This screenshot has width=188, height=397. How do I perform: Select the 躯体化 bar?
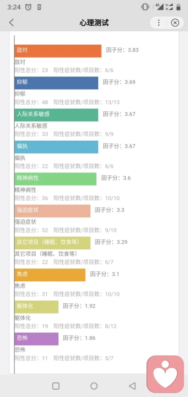tap(36, 307)
